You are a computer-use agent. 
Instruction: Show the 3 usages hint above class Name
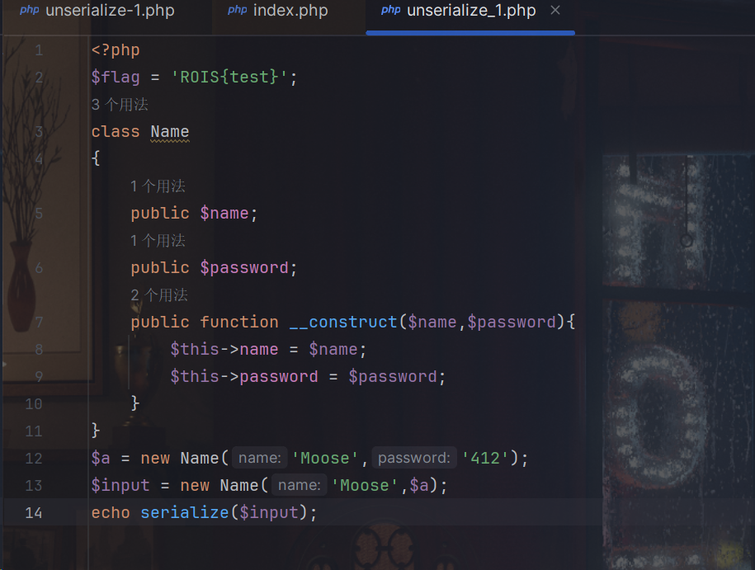coord(120,105)
